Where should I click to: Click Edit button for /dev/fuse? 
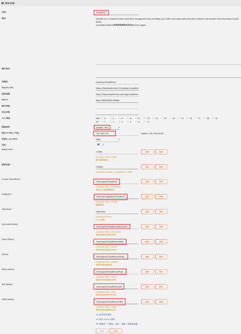147,212
